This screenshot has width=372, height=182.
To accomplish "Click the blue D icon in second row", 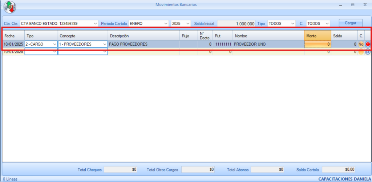I will click(x=368, y=52).
